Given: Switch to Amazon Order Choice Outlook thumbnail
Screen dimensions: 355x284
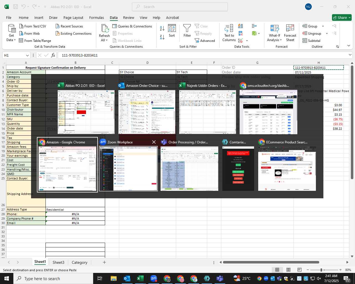Looking at the screenshot, I should pyautogui.click(x=147, y=112).
